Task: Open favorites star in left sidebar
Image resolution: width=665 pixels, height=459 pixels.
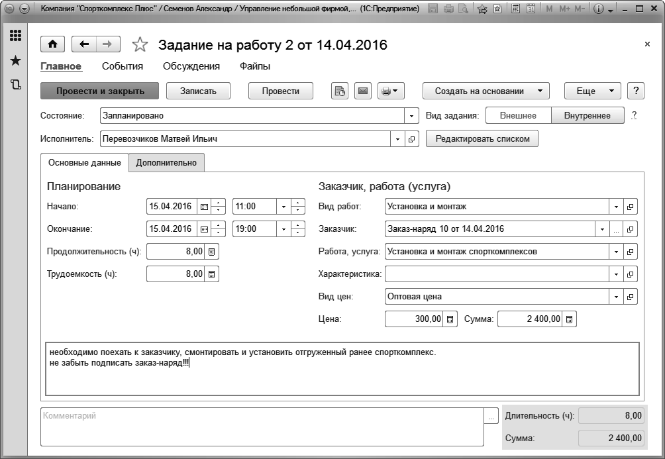Action: pyautogui.click(x=15, y=60)
